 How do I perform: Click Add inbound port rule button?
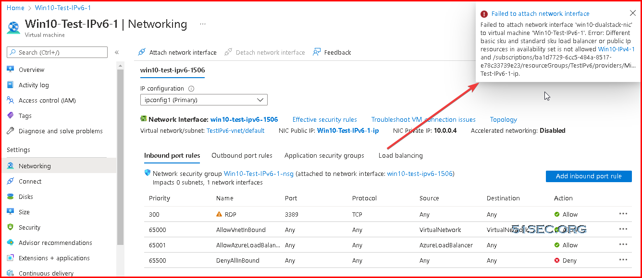coord(589,176)
